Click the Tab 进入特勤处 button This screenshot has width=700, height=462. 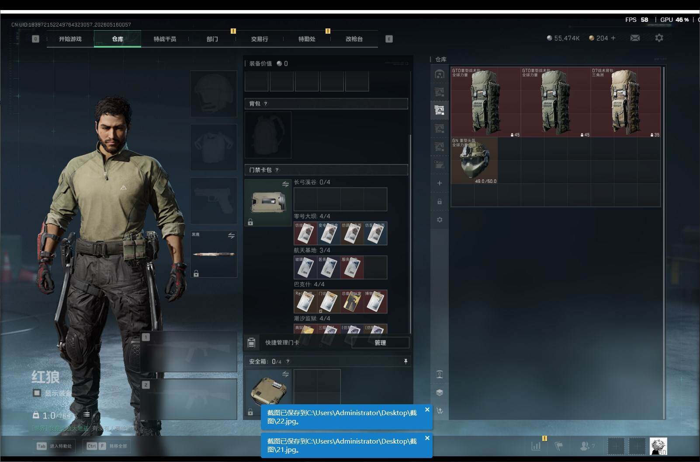pyautogui.click(x=55, y=446)
